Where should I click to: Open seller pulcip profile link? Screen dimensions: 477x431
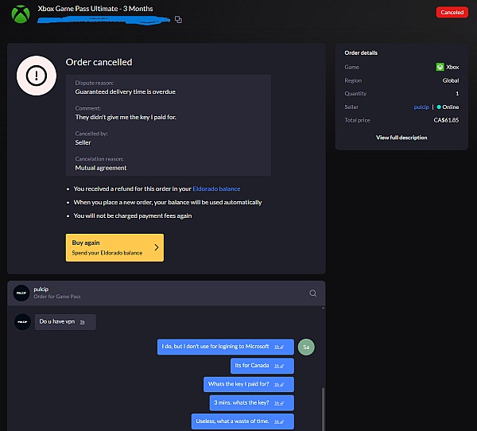pyautogui.click(x=421, y=107)
